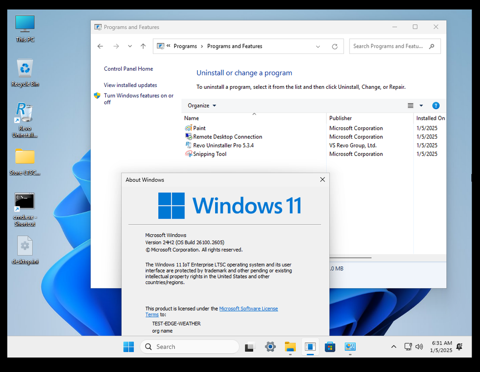Click VS Revo Group, Ltd. publisher cell
The height and width of the screenshot is (372, 480).
(x=352, y=145)
